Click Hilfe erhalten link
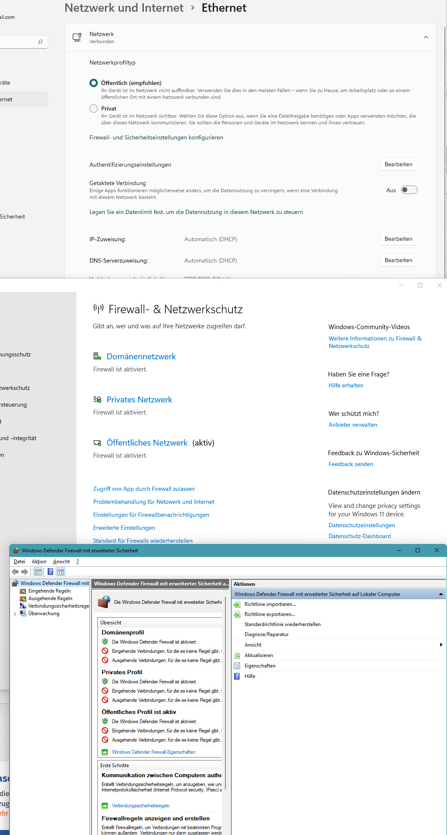The width and height of the screenshot is (447, 835). coord(346,385)
